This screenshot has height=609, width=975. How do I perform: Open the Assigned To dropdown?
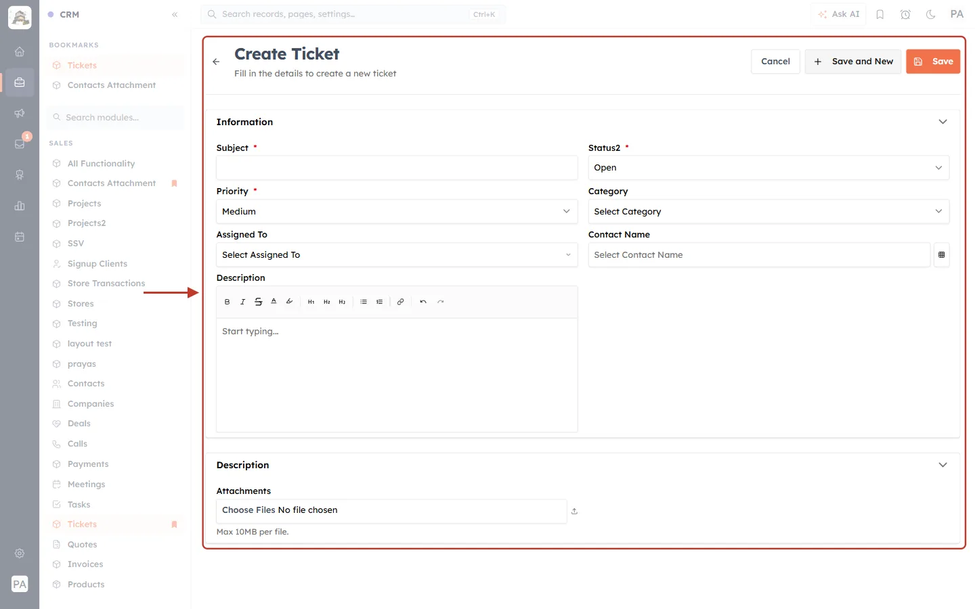397,255
